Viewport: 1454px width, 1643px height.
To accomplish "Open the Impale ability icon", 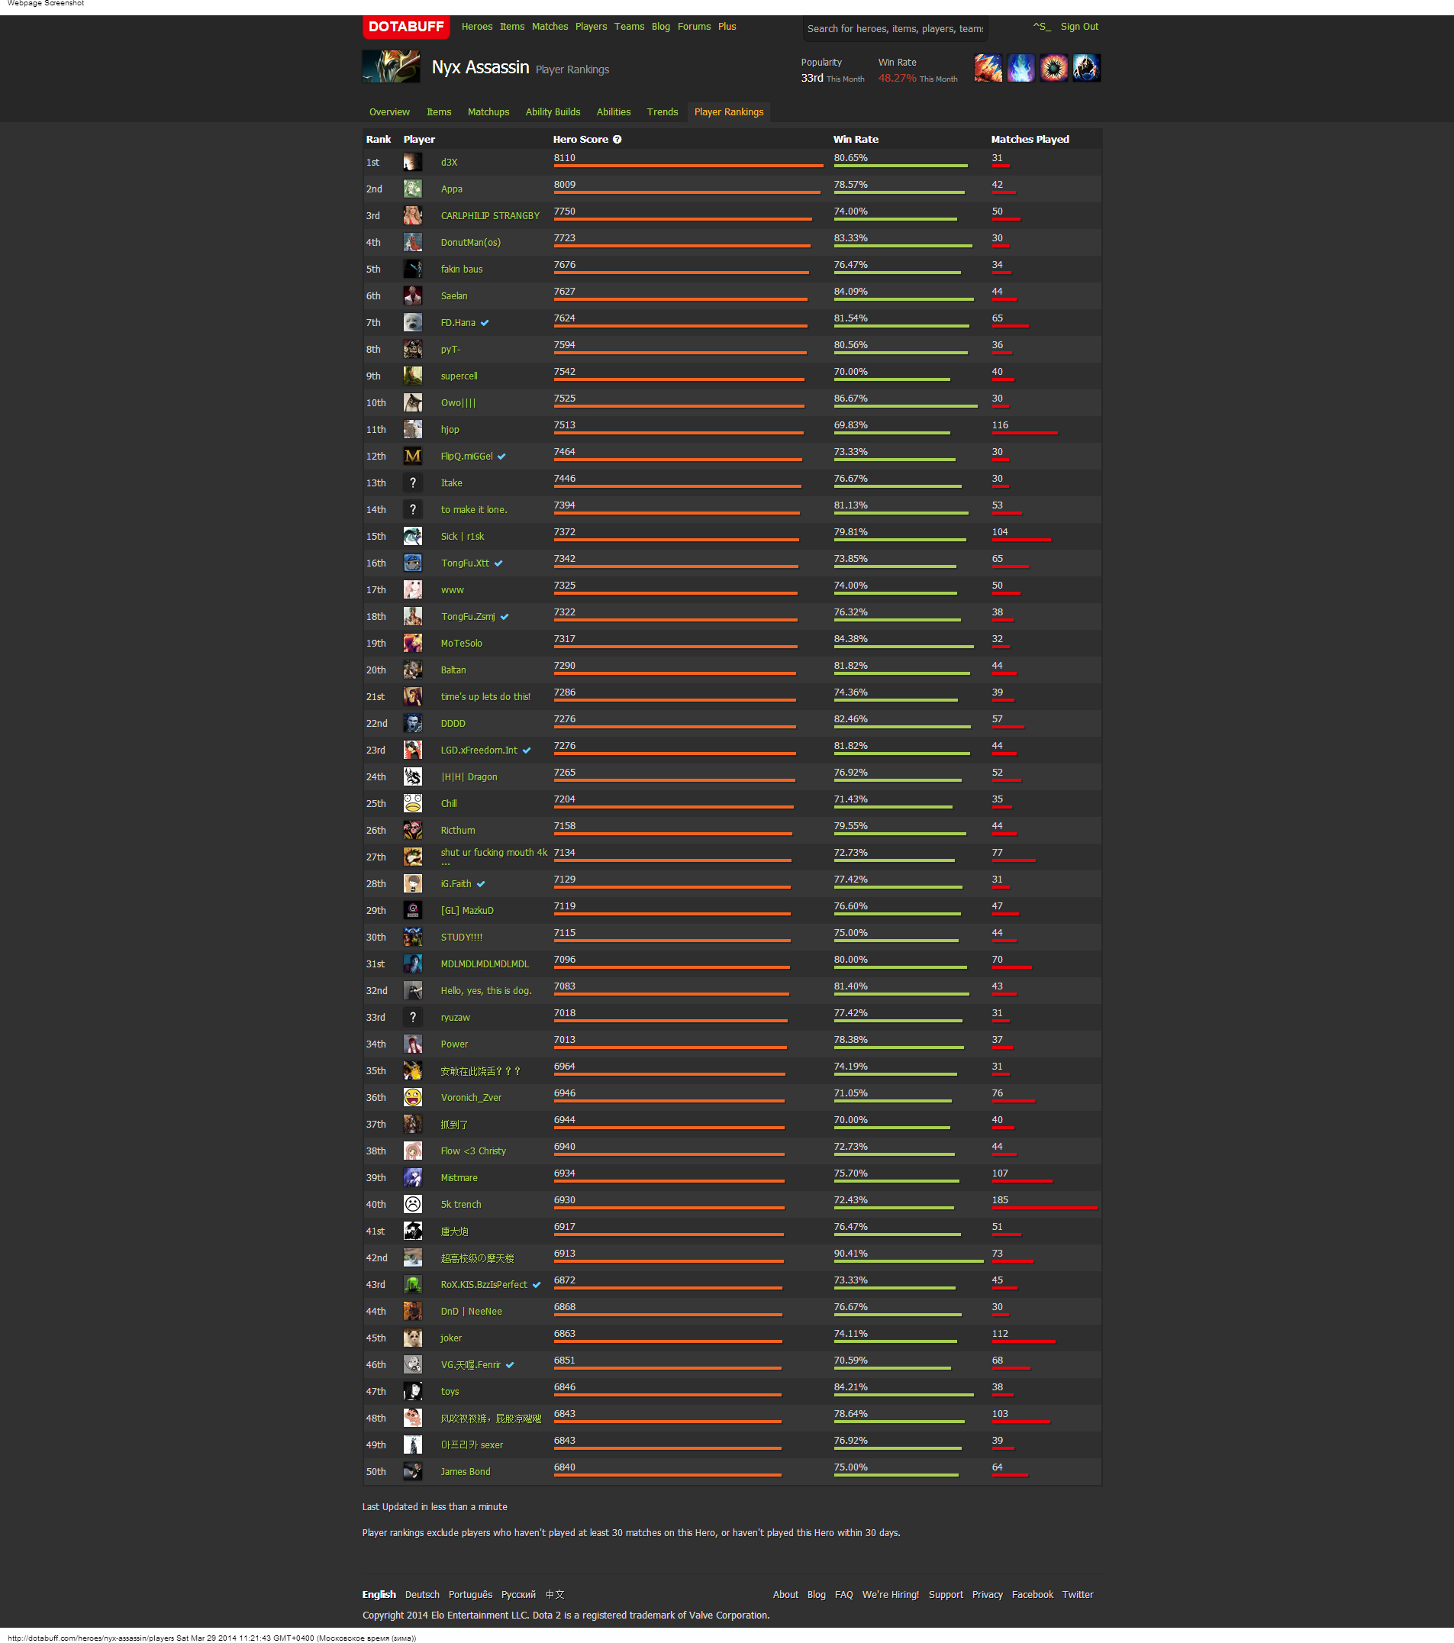I will click(988, 68).
